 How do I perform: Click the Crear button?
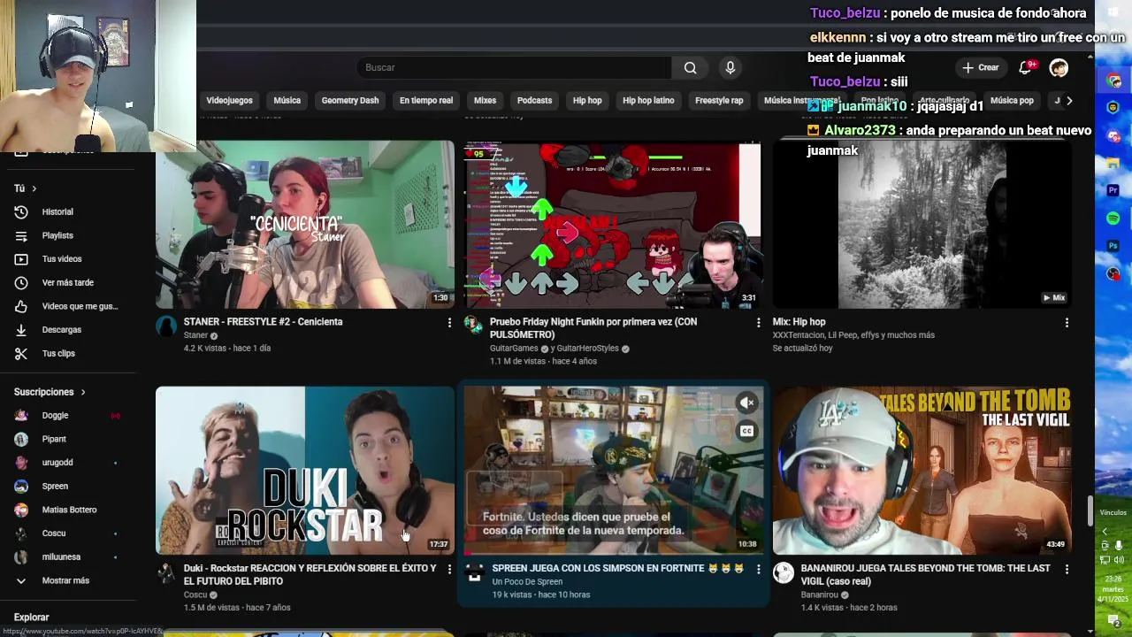click(x=980, y=67)
